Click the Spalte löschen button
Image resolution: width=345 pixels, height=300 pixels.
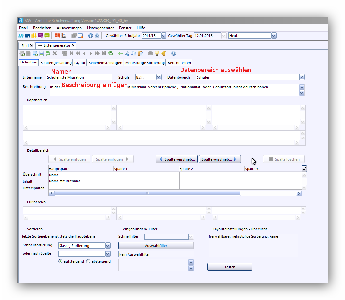pyautogui.click(x=284, y=159)
